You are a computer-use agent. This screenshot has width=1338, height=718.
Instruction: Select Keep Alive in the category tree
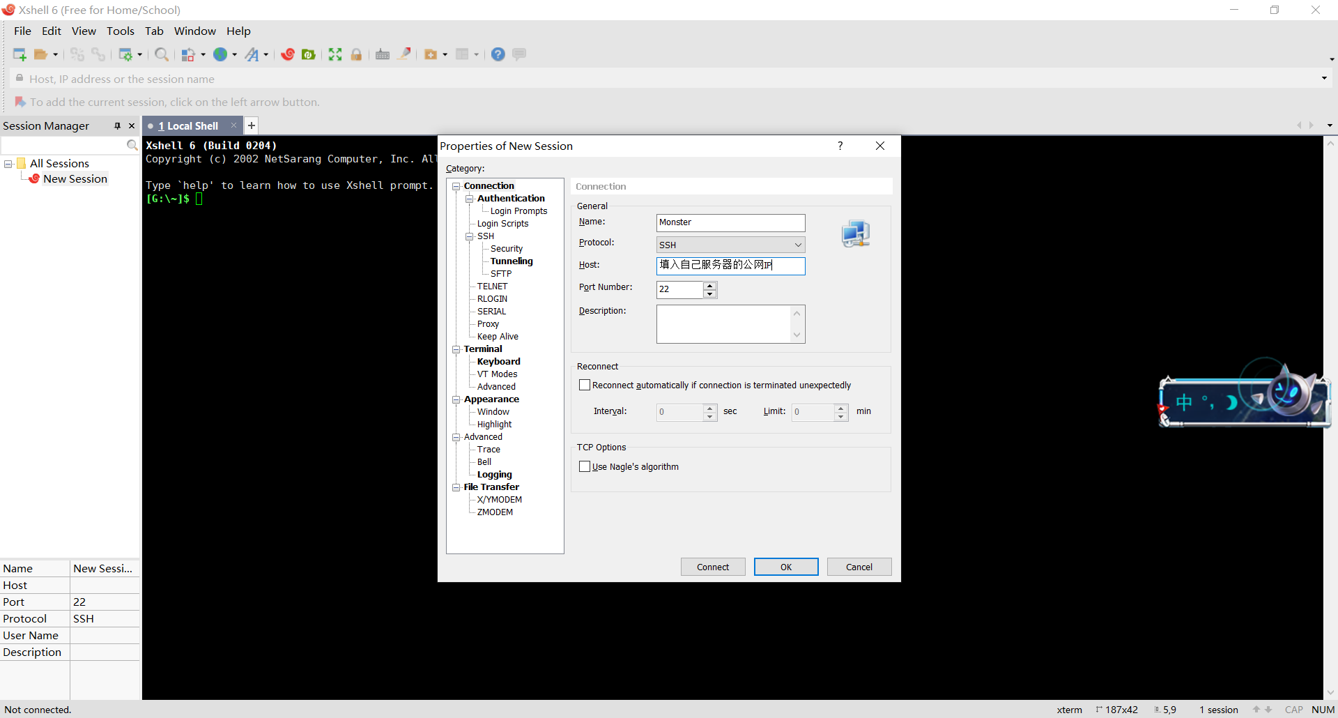[x=498, y=337]
